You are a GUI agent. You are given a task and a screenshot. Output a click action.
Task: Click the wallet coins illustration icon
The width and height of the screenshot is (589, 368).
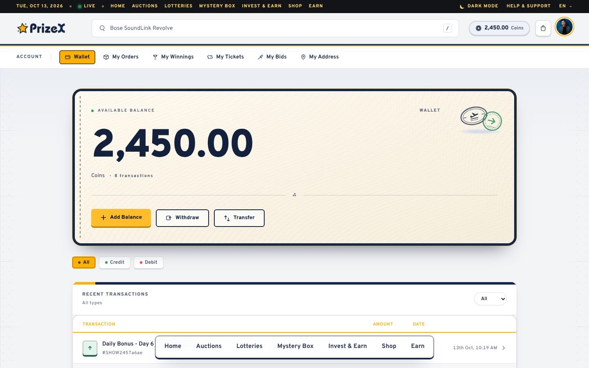tap(481, 119)
